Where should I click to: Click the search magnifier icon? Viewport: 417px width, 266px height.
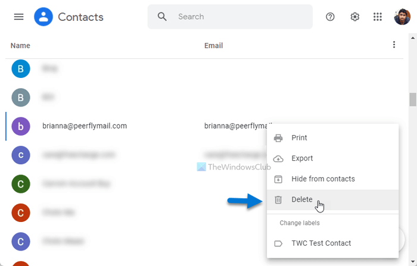[162, 17]
